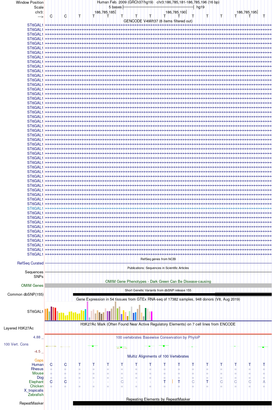This screenshot has width=272, height=410.
Task: Click the light-blue highlighted ST6GAL1 transcript label
Action: 35,208
